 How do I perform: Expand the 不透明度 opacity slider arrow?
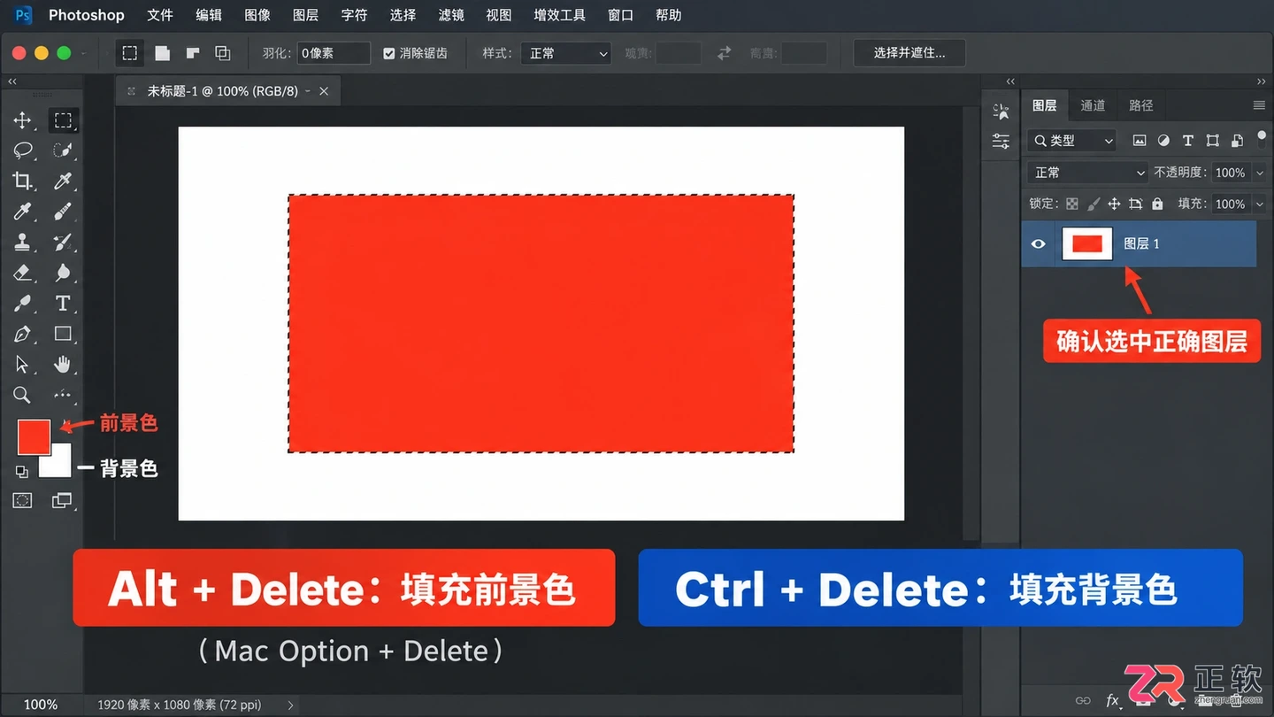pyautogui.click(x=1260, y=173)
